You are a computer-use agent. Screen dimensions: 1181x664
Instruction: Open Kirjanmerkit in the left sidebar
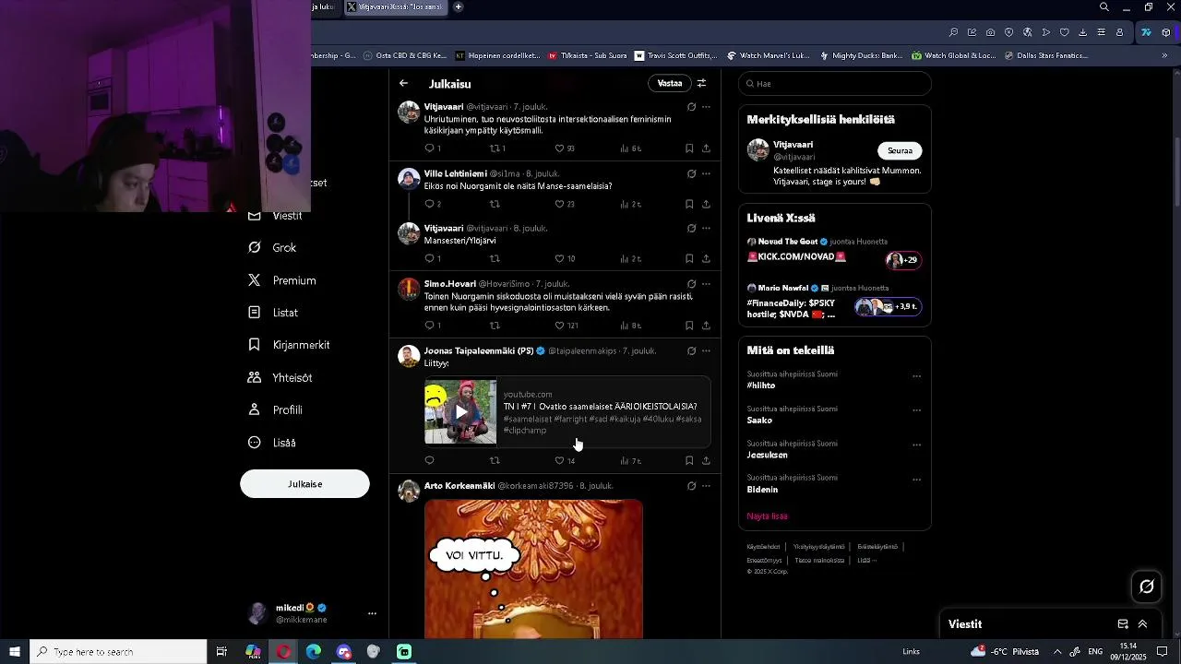289,345
